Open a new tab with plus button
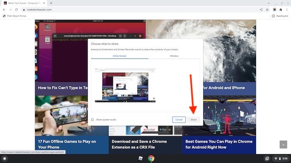 pyautogui.click(x=51, y=3)
